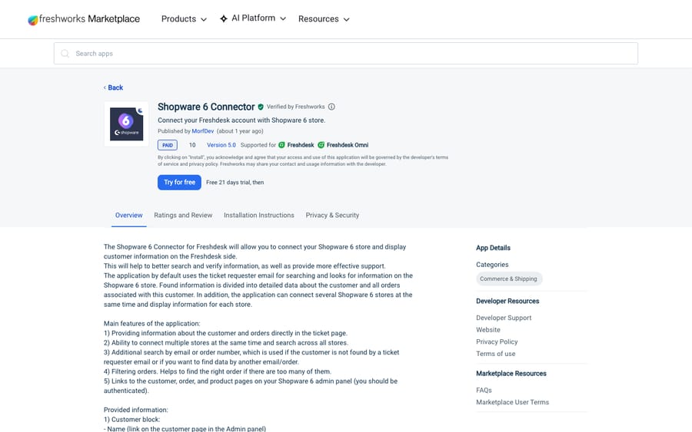Click the "Categories" label
Image resolution: width=692 pixels, height=432 pixels.
tap(492, 265)
